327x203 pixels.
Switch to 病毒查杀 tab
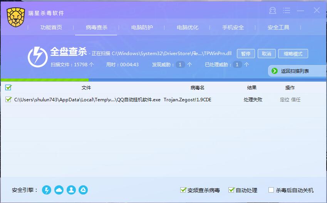[96, 27]
